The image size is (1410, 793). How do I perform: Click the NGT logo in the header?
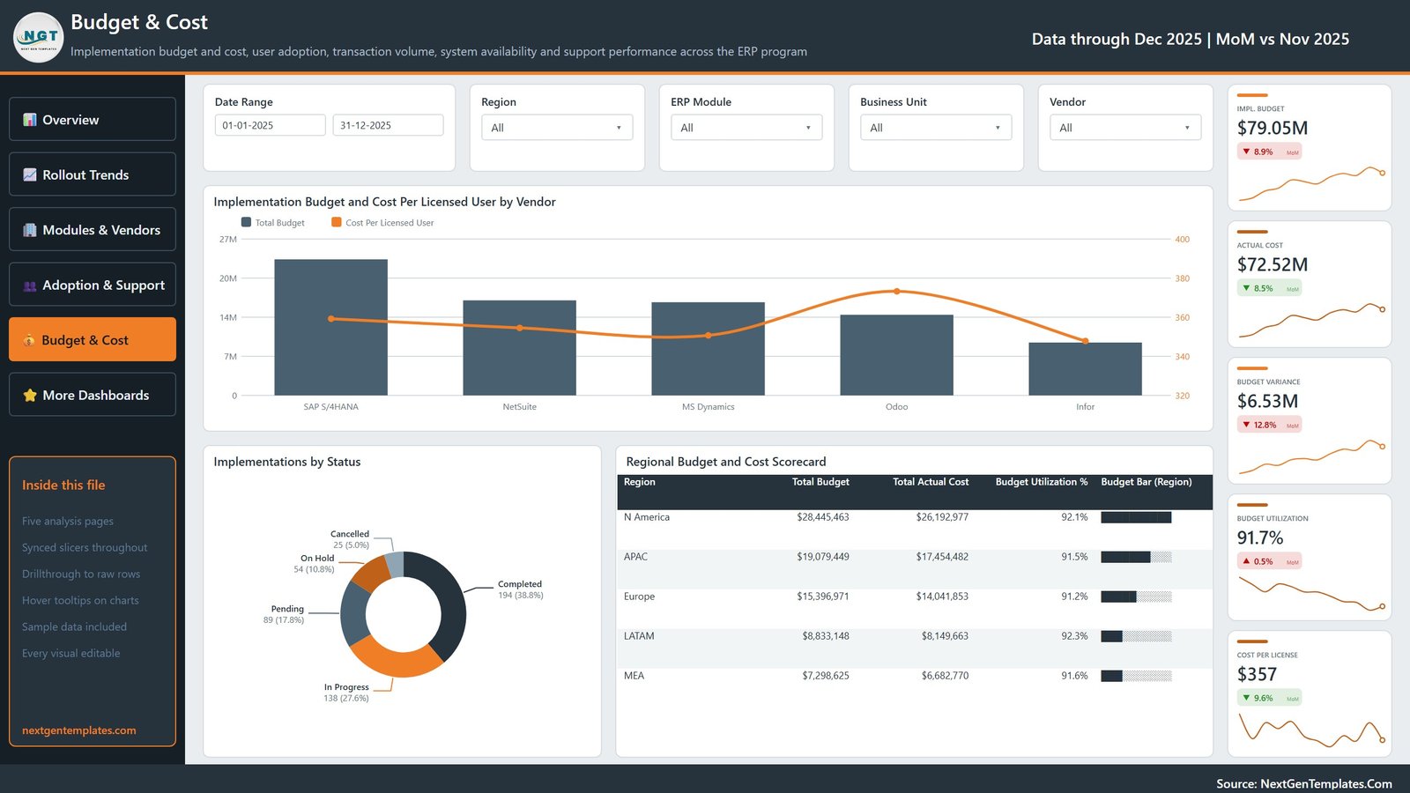[x=39, y=37]
